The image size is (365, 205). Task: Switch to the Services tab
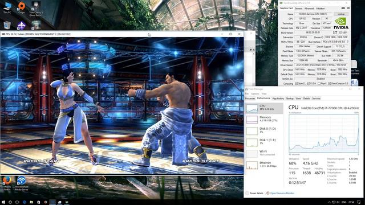(x=316, y=99)
